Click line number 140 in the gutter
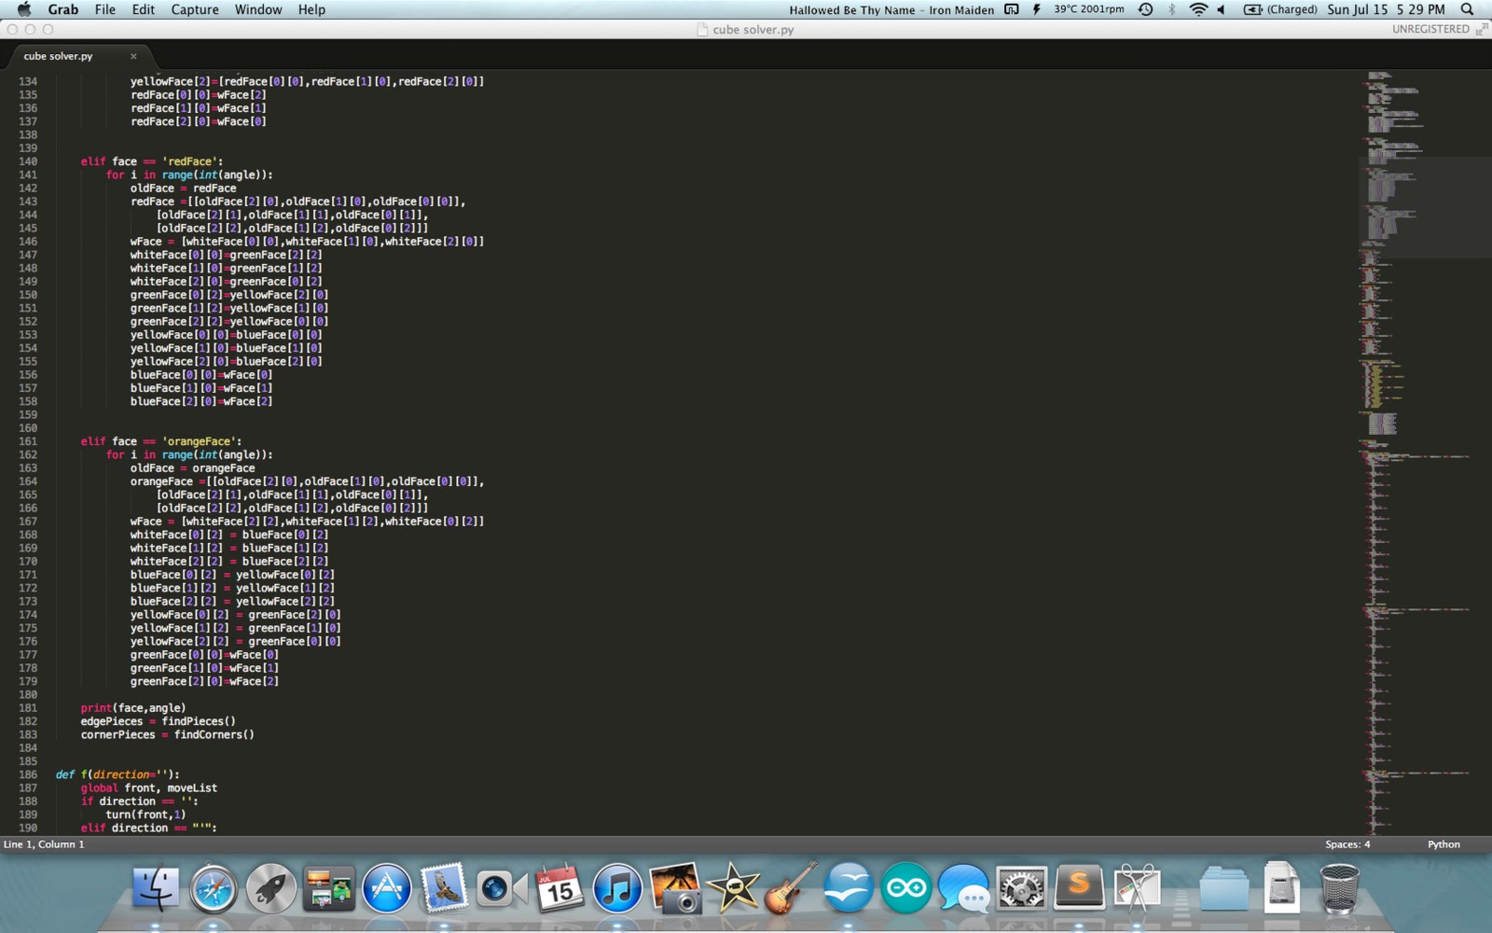The width and height of the screenshot is (1492, 933). click(28, 161)
